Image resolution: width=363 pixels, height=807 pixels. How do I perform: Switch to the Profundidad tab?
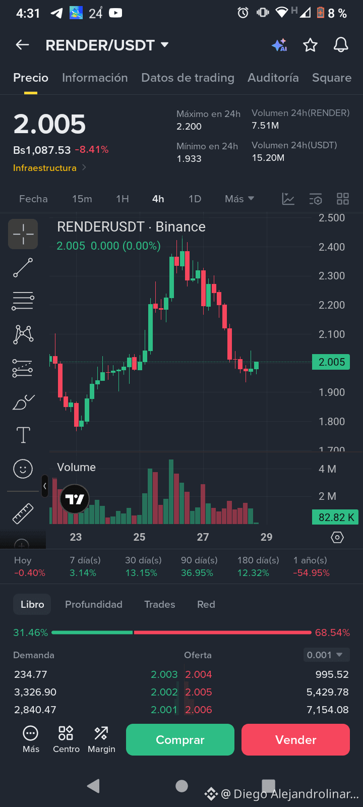coord(94,604)
